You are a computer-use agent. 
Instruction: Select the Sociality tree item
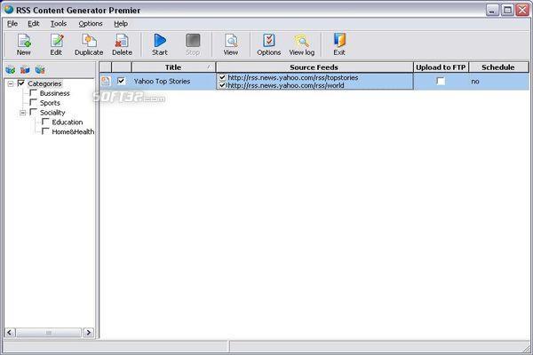pyautogui.click(x=52, y=113)
